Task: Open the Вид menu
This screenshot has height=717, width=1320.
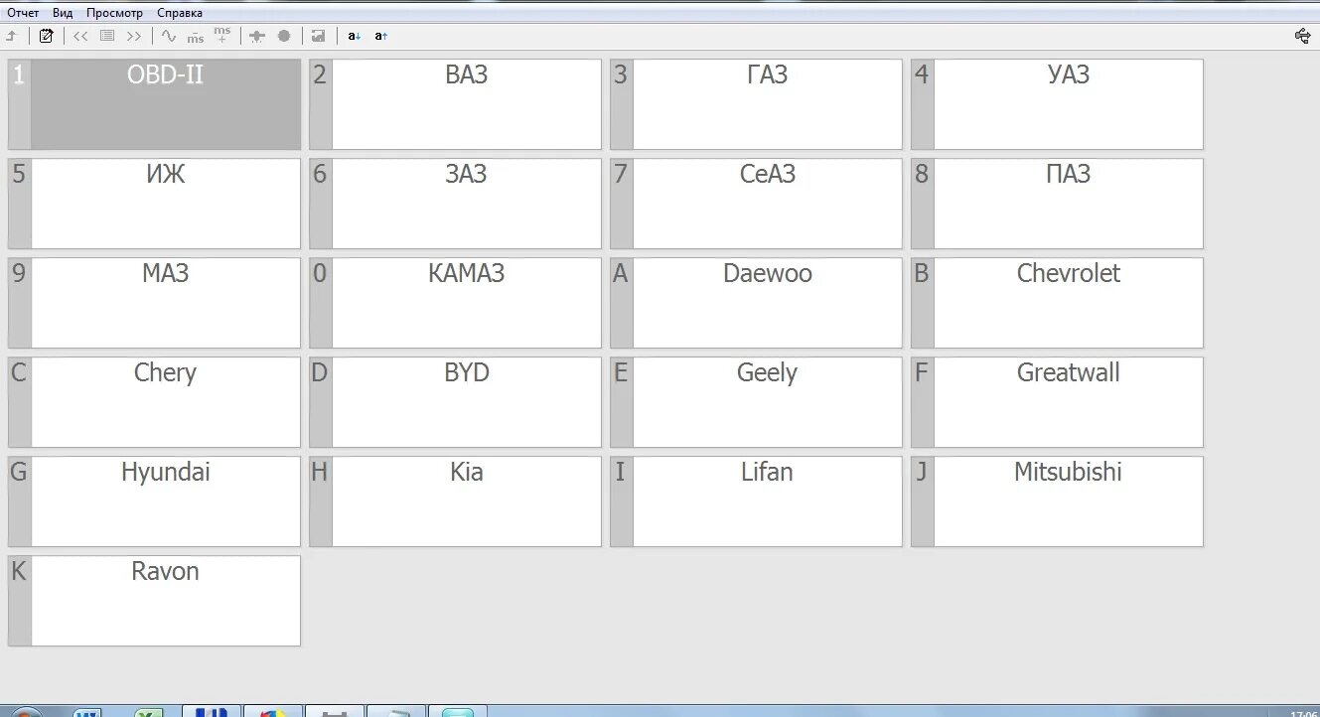Action: [63, 13]
